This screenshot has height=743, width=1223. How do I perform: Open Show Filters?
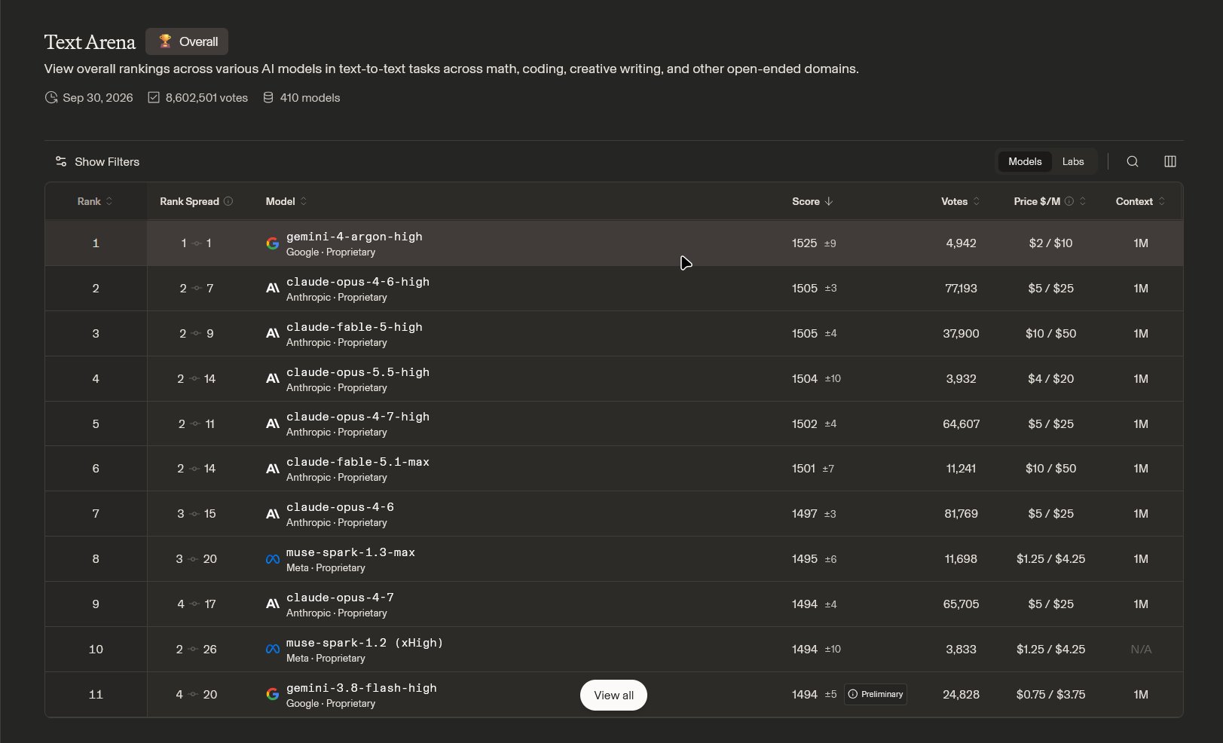[97, 161]
